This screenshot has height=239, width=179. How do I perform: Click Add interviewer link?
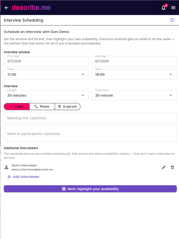(x=23, y=177)
